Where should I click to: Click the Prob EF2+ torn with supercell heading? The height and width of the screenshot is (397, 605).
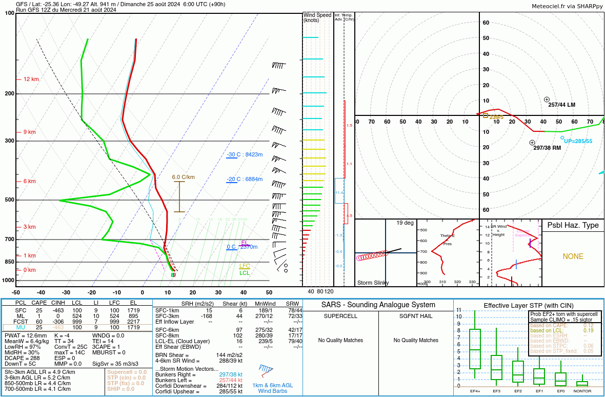563,314
